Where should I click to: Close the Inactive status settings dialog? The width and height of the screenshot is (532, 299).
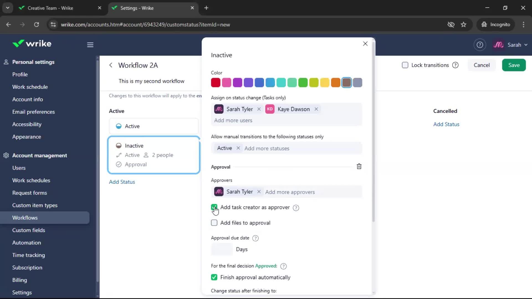point(365,44)
